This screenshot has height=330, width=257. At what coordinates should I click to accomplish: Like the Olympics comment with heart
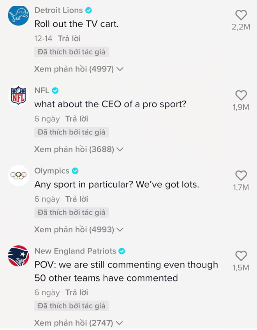(x=241, y=176)
